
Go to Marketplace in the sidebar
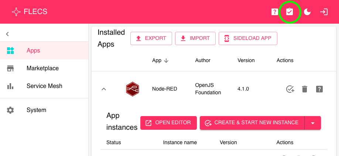tap(42, 68)
